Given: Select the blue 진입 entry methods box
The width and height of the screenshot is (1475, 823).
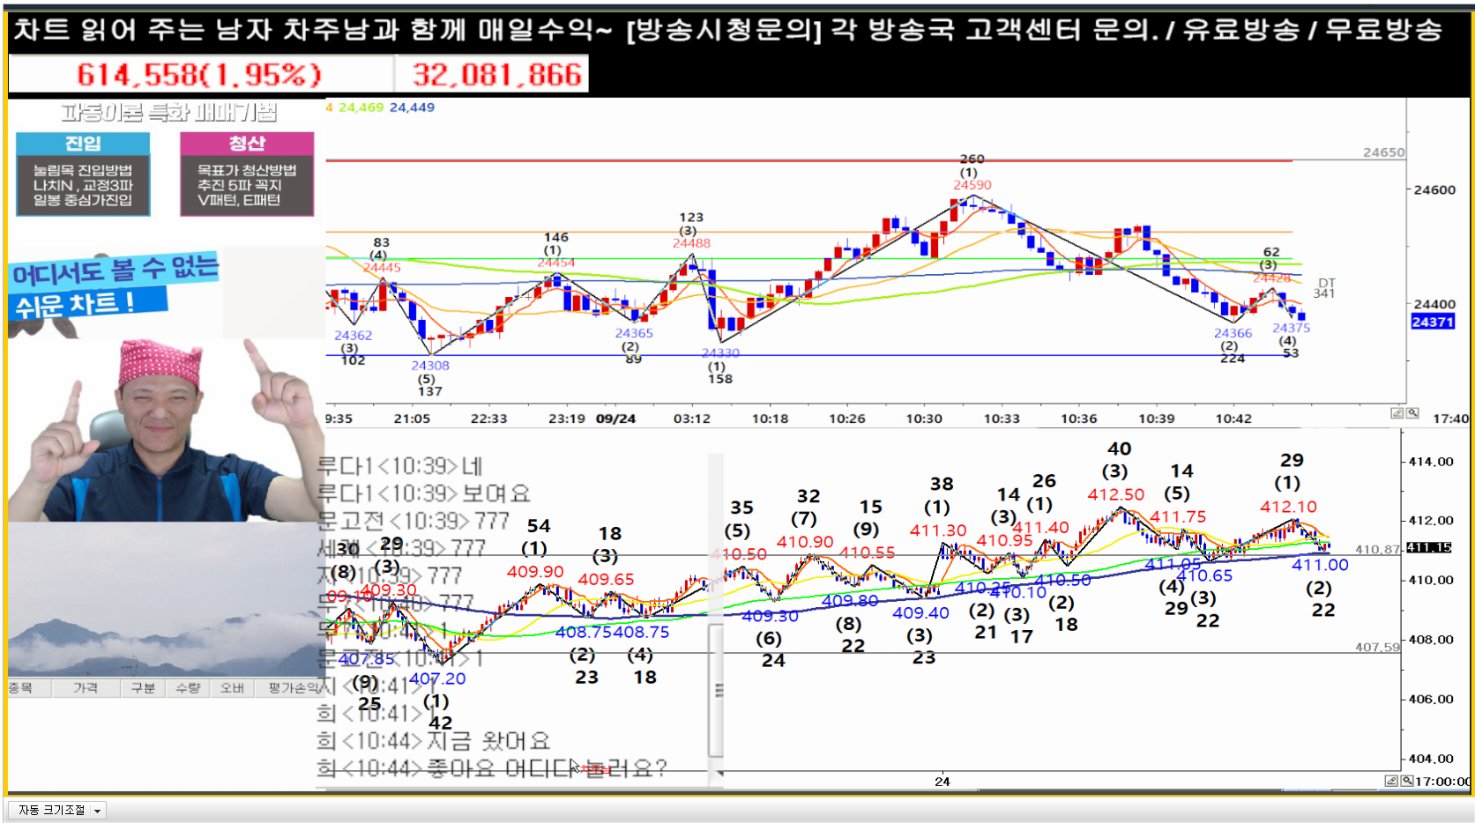Looking at the screenshot, I should (x=83, y=174).
